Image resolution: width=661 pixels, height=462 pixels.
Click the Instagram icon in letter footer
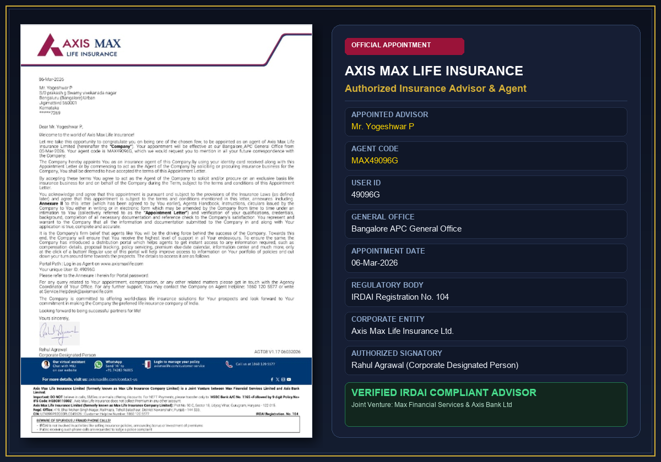(x=283, y=380)
